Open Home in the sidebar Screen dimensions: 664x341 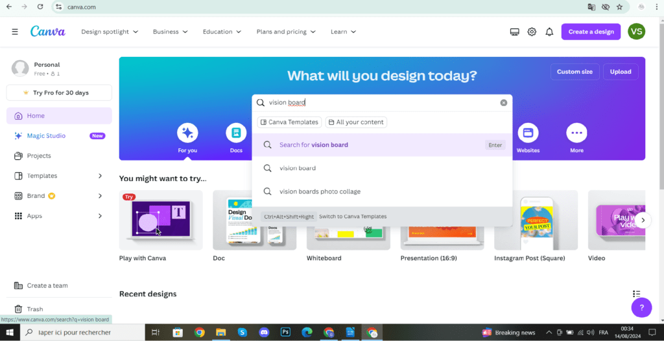(x=59, y=116)
